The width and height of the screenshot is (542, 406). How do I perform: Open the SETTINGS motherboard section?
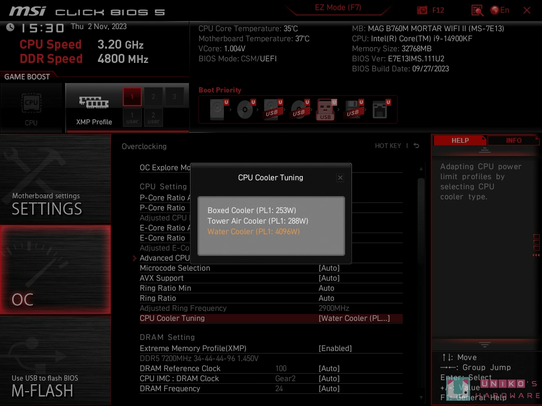[55, 179]
